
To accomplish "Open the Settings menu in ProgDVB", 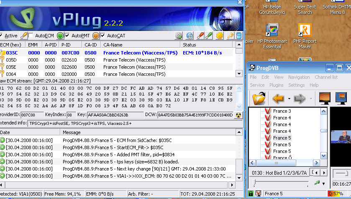I will click(296, 85).
